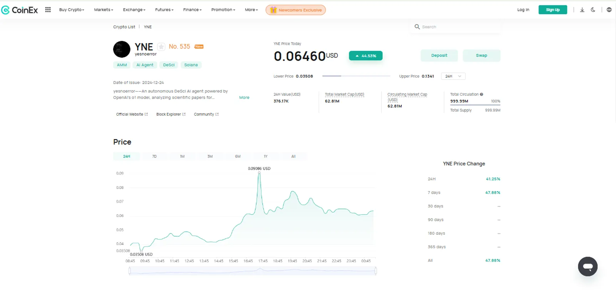The image size is (616, 290).
Task: Click the search magnifier icon
Action: (x=417, y=27)
